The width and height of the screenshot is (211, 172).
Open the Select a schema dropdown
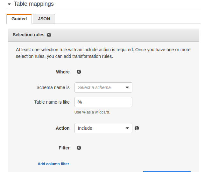pos(103,87)
